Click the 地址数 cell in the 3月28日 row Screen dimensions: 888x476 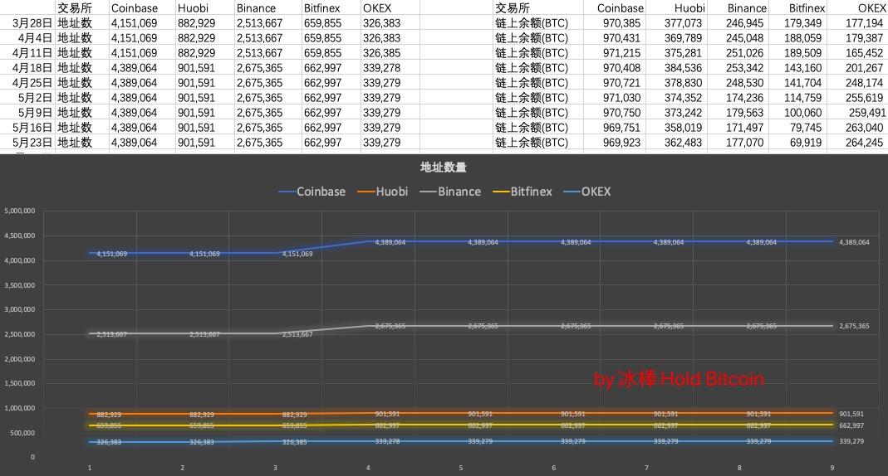point(75,23)
